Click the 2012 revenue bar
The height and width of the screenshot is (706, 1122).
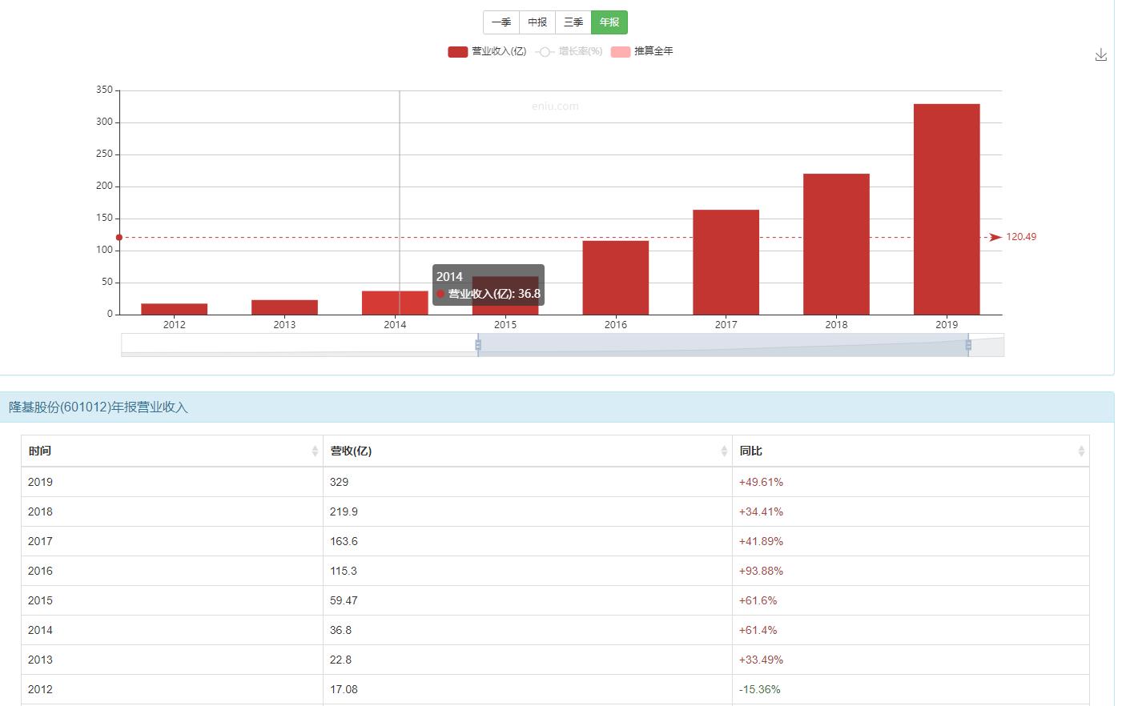[174, 309]
